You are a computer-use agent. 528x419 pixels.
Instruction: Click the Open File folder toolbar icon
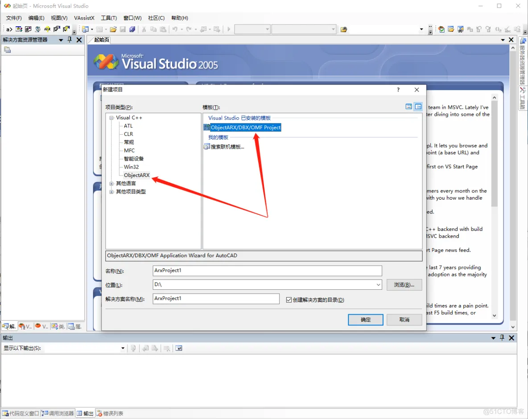[x=113, y=29]
